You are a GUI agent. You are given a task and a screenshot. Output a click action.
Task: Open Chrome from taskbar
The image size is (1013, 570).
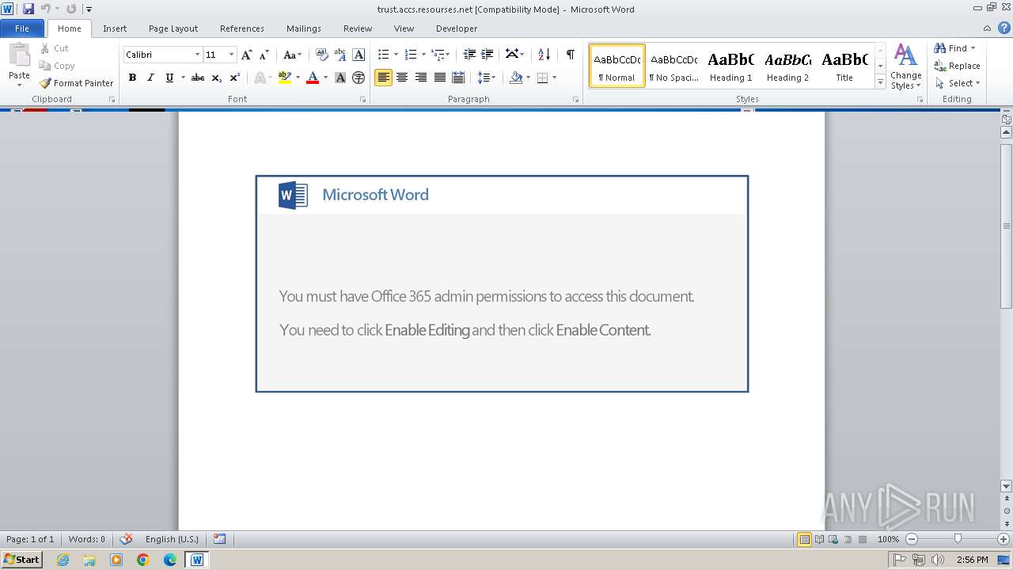(x=143, y=560)
